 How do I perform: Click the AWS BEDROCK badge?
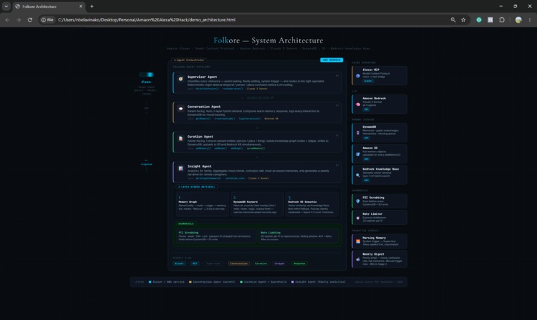click(x=332, y=60)
